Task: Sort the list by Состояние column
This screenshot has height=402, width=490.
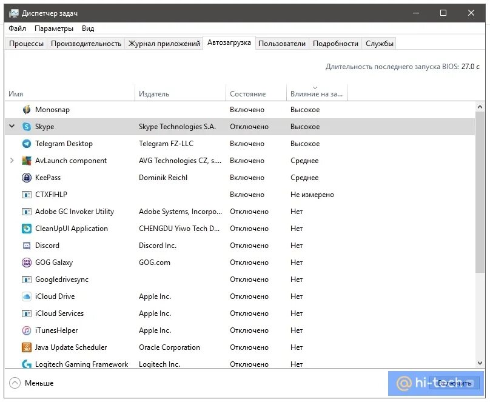Action: [x=247, y=94]
